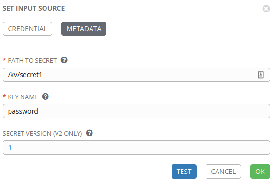The width and height of the screenshot is (275, 183).
Task: Click the /kv/secret1 text value
Action: [25, 75]
